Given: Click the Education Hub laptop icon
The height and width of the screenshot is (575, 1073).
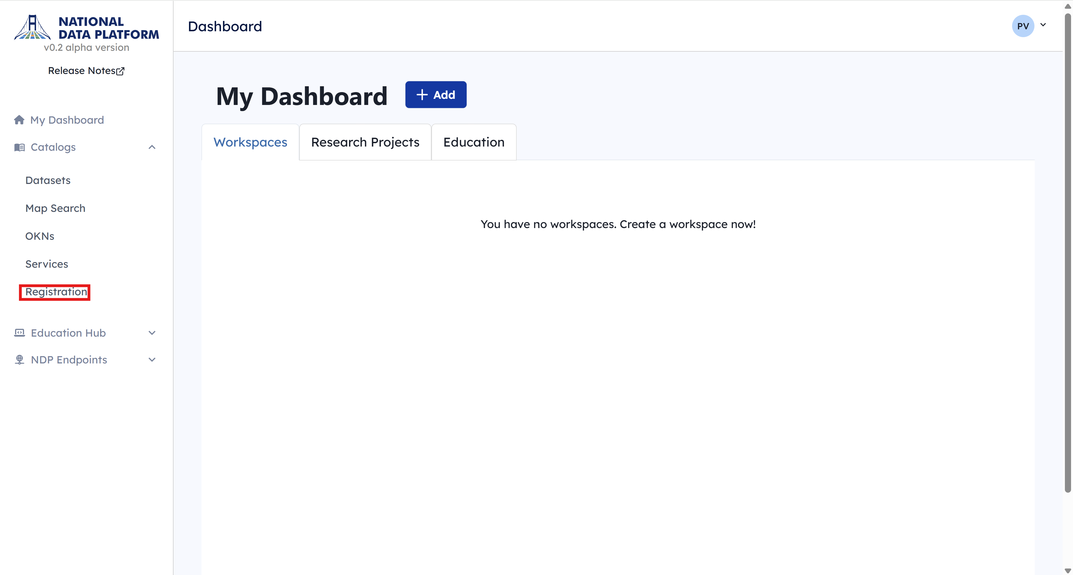Looking at the screenshot, I should [x=19, y=333].
